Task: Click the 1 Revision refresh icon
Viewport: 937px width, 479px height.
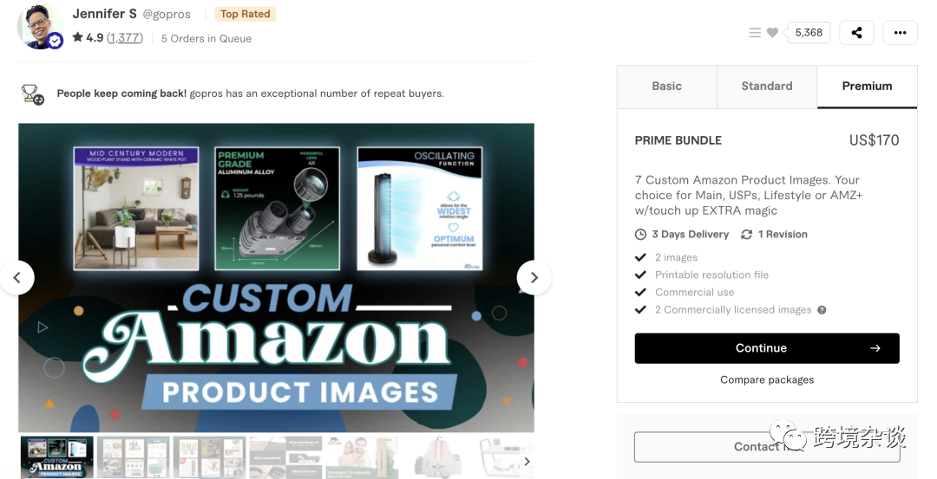Action: pos(746,235)
